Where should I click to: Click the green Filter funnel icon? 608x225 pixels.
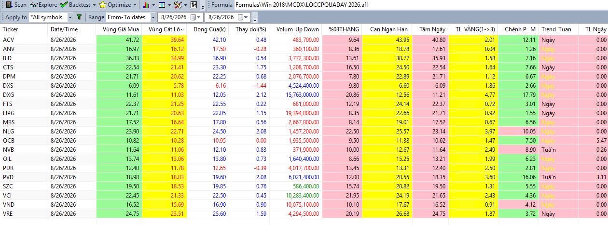click(x=79, y=17)
